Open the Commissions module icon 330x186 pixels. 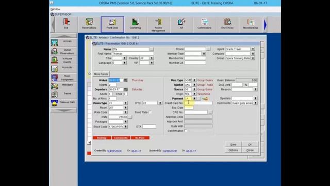click(204, 24)
